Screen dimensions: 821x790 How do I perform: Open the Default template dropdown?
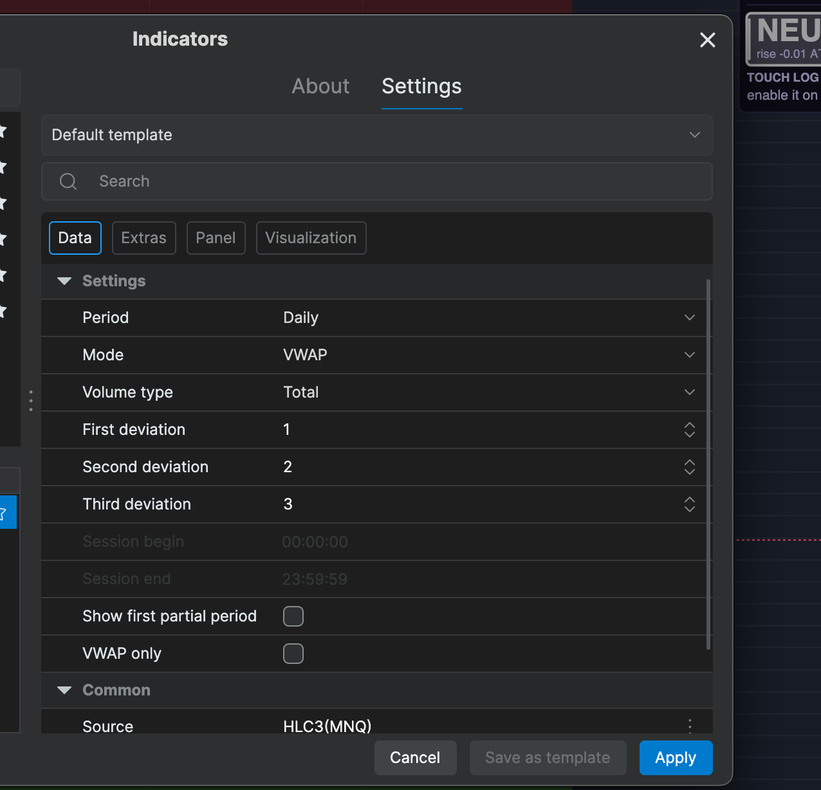tap(377, 135)
